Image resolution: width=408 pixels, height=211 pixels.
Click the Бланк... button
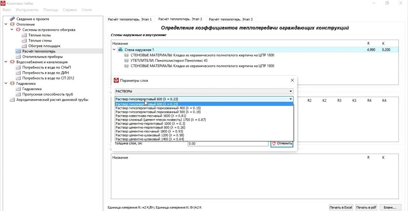390,207
